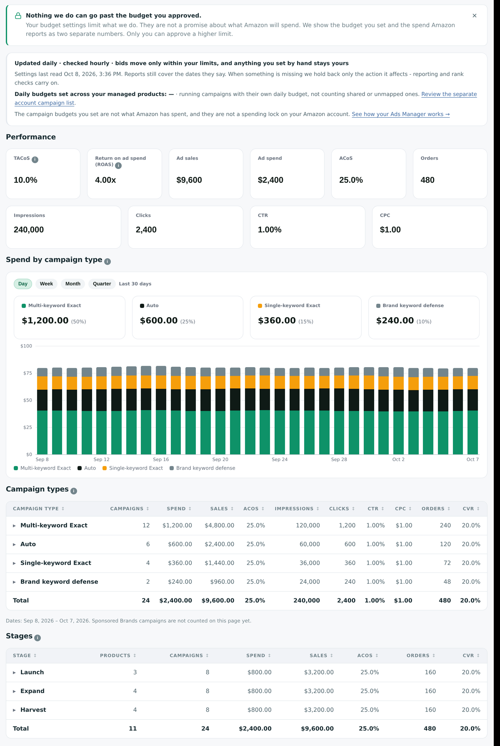Dismiss the budget notice banner
The height and width of the screenshot is (746, 500).
pyautogui.click(x=474, y=15)
